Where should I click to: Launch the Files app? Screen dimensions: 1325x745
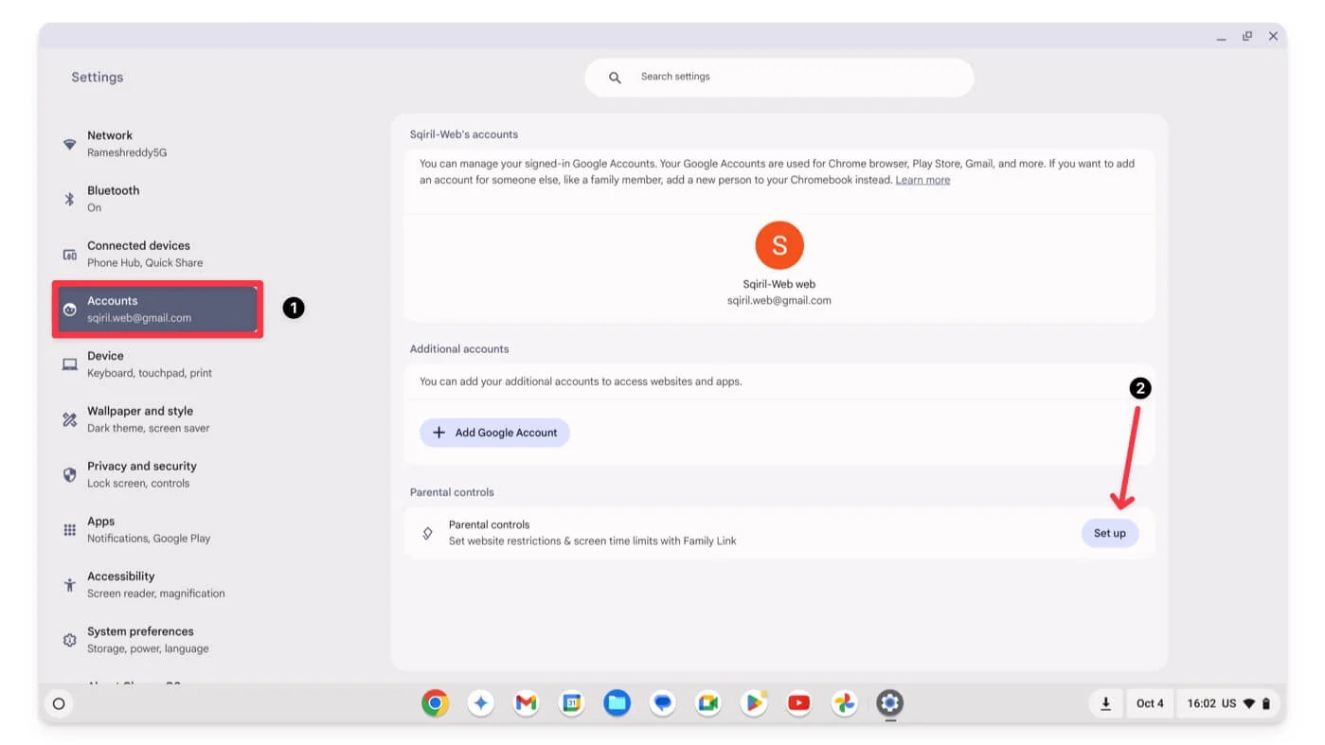(617, 703)
